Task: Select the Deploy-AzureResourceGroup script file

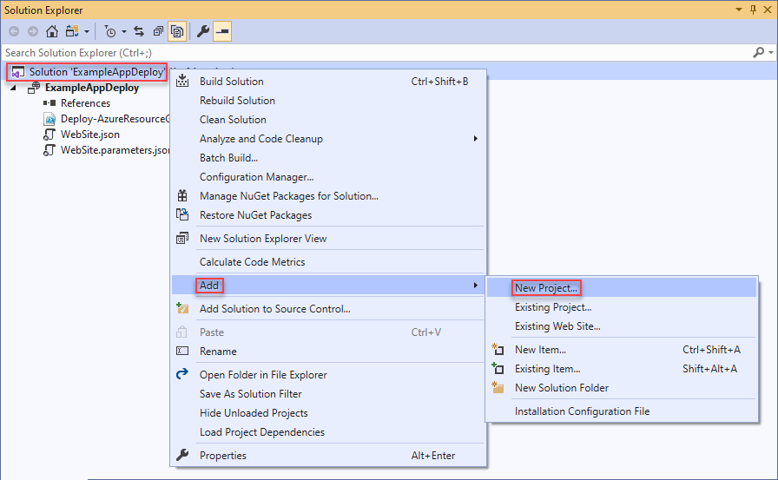Action: tap(115, 119)
